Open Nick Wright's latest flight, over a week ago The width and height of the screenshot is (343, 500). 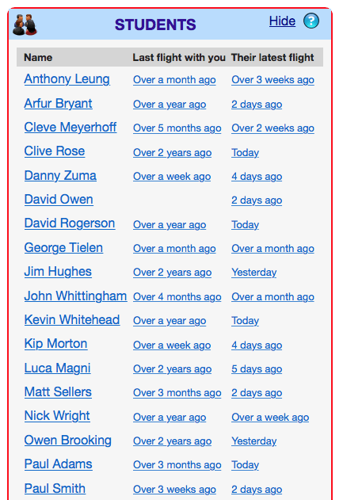click(270, 417)
